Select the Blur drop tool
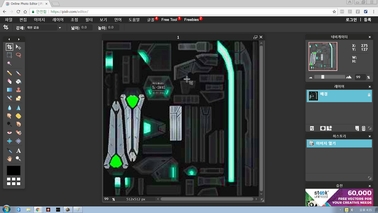 (9, 108)
